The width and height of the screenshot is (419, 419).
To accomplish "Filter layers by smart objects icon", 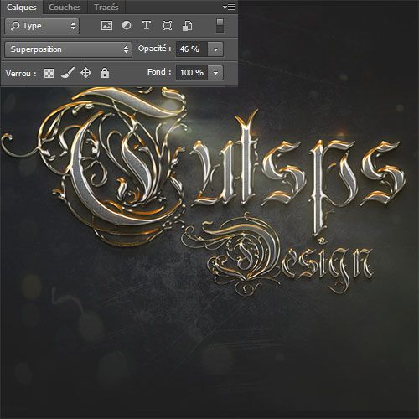I will 188,26.
